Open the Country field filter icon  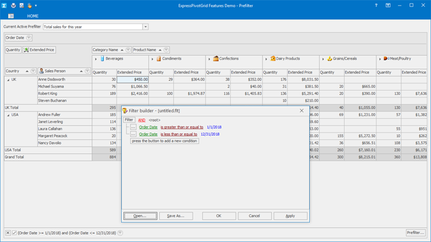click(33, 71)
